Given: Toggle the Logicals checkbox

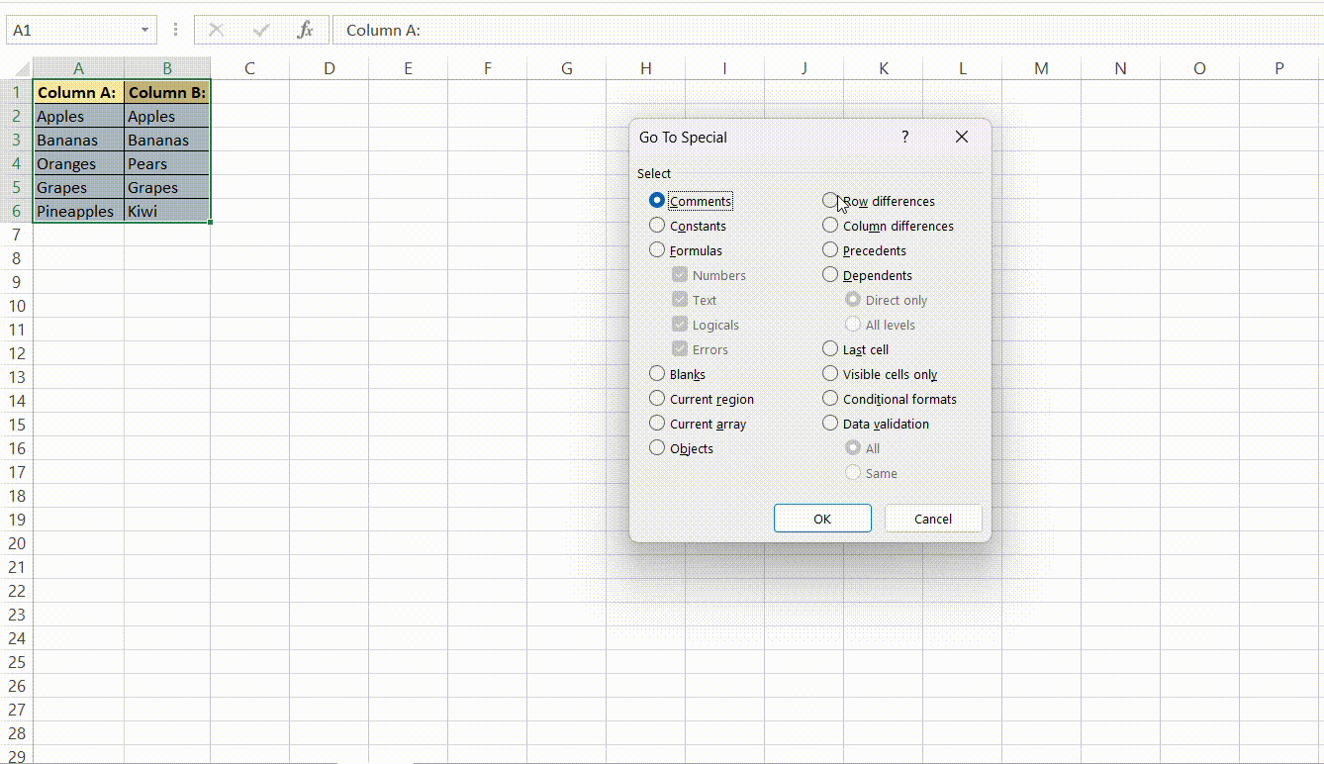Looking at the screenshot, I should [x=679, y=324].
